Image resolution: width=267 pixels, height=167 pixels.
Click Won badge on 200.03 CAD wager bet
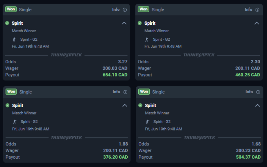[x=11, y=9]
